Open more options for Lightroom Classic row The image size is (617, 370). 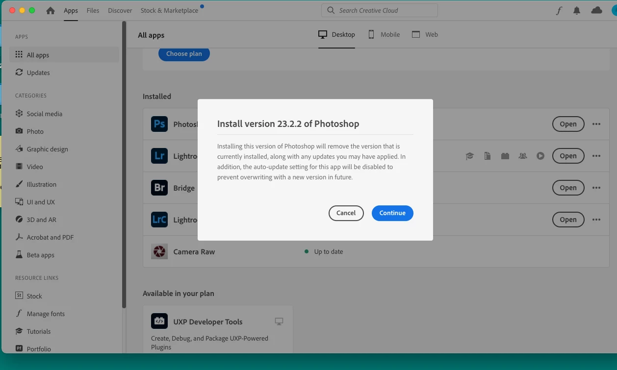point(596,220)
